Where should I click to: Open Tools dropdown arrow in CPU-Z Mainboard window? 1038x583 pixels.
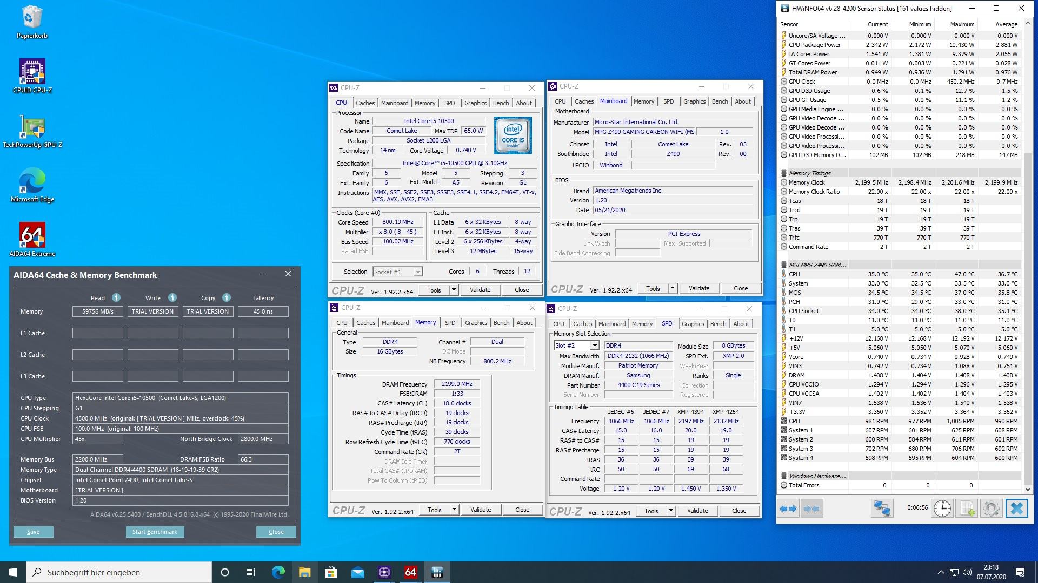coord(673,288)
